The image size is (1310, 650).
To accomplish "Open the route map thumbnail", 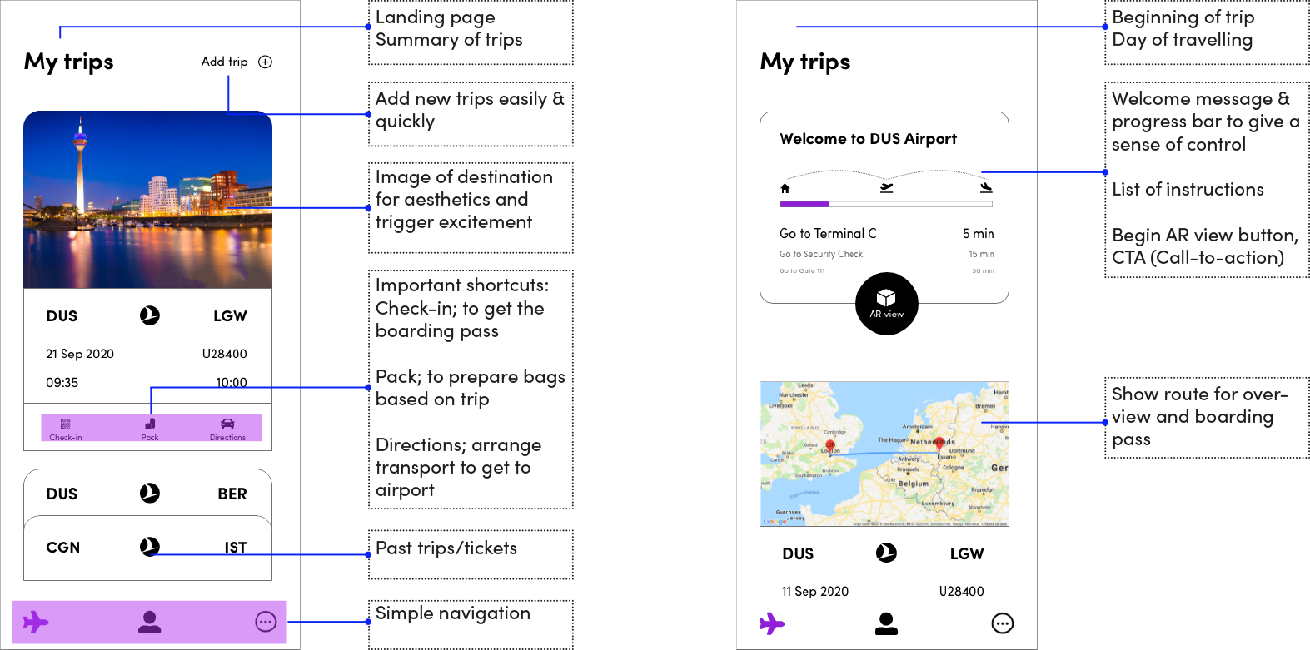I will click(x=884, y=454).
